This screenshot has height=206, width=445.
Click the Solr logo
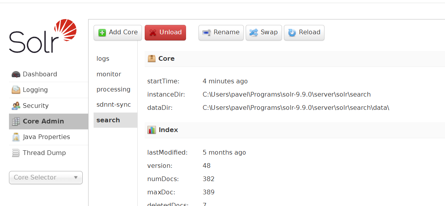point(43,36)
